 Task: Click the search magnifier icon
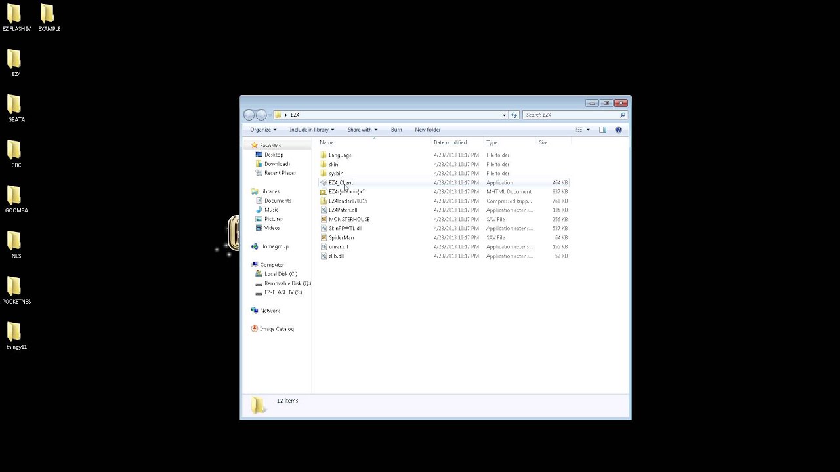tap(622, 115)
